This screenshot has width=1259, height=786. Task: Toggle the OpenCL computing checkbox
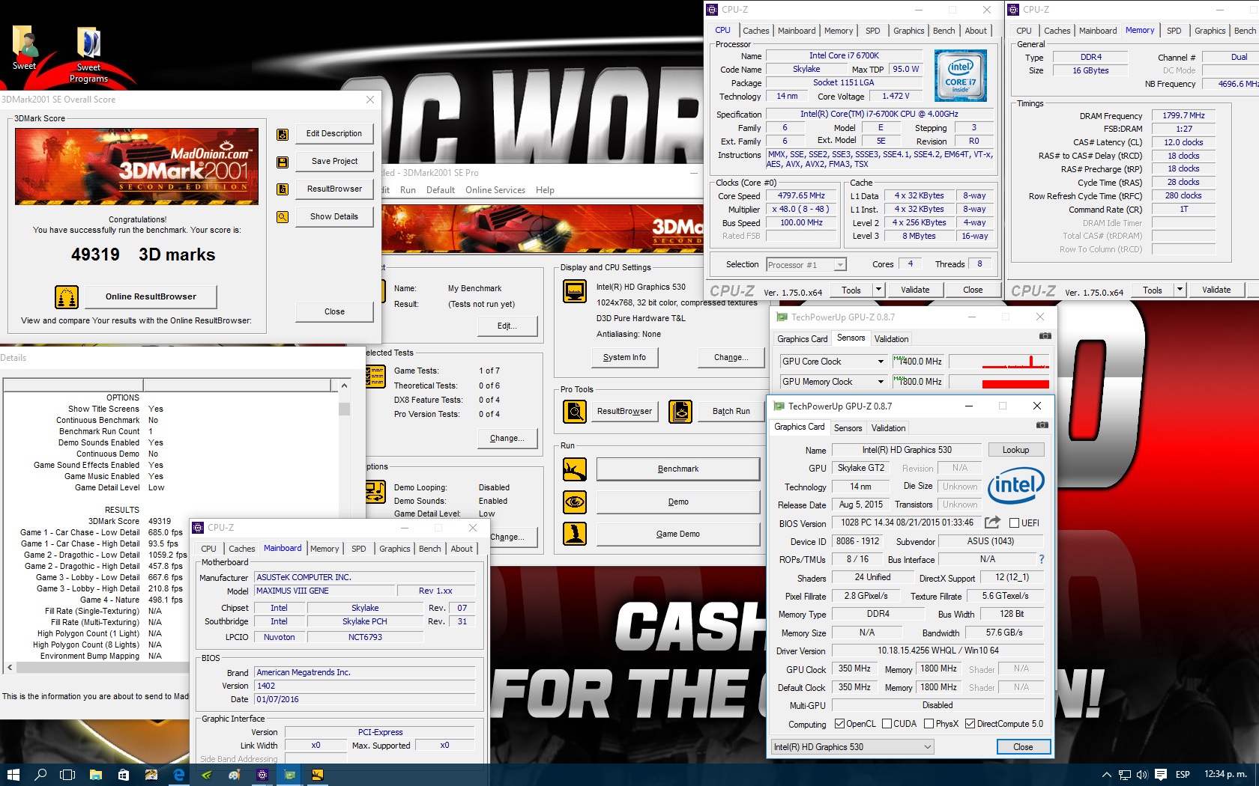tap(840, 724)
